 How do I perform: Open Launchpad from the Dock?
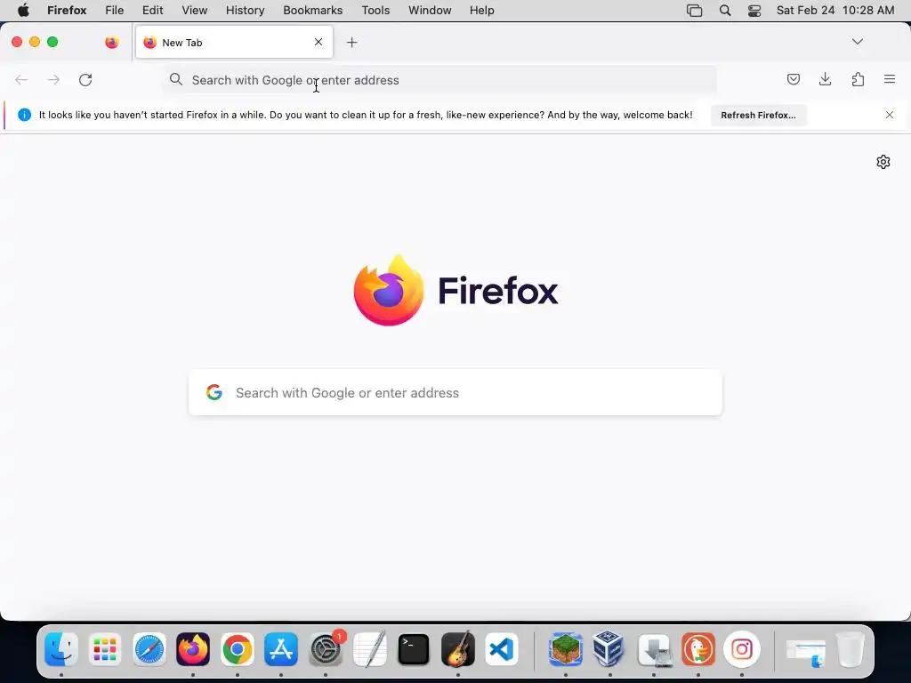pyautogui.click(x=105, y=648)
